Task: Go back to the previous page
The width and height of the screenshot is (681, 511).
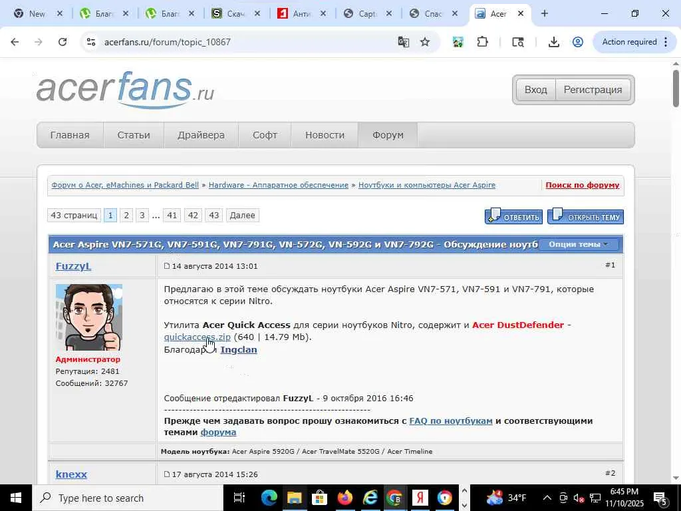Action: pyautogui.click(x=15, y=42)
